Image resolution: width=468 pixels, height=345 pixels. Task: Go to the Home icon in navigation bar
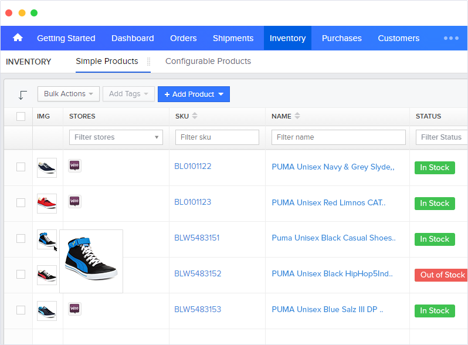point(18,38)
